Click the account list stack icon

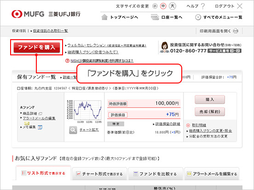[155, 17]
